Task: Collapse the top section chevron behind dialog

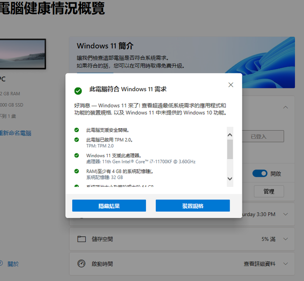Action: pyautogui.click(x=285, y=107)
